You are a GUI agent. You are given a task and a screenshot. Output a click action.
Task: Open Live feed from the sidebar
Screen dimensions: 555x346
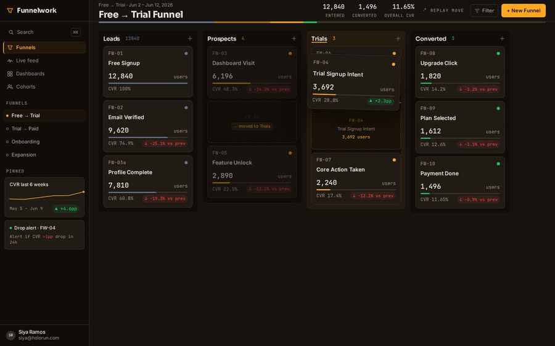[x=44, y=60]
